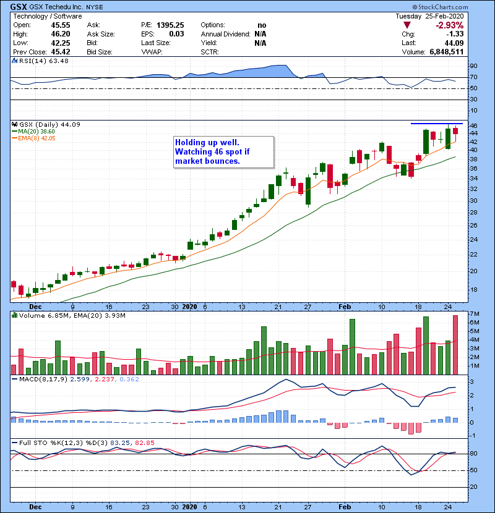Click the Volume 6.85M, EMA(20) 3.93M label
This screenshot has height=513, width=495.
click(x=72, y=315)
